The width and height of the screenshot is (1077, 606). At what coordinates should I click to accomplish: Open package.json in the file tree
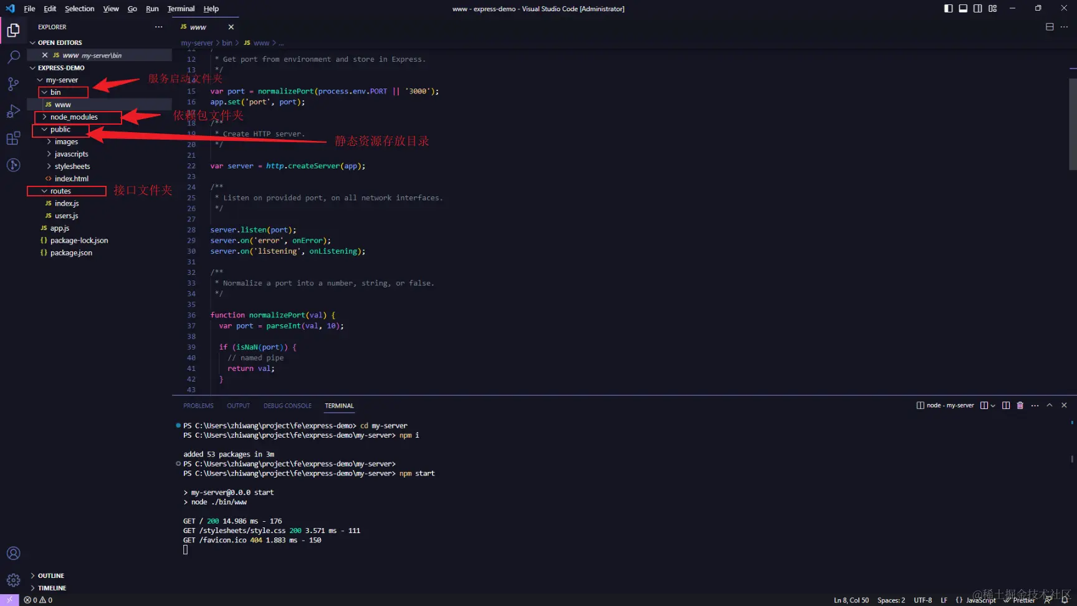[x=71, y=252]
